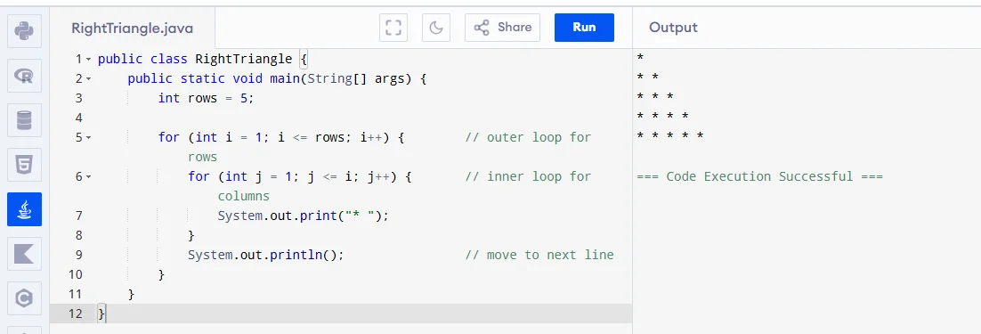
Task: Open the Kotlin compiler icon
Action: 24,253
